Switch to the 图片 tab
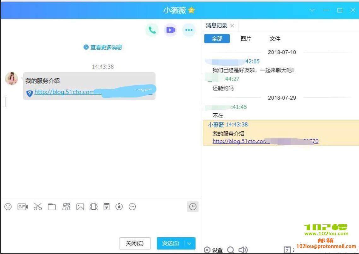This screenshot has width=359, height=254. [x=246, y=39]
